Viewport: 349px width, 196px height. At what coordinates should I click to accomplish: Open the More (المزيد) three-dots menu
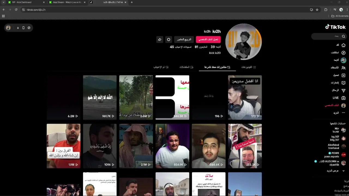click(343, 113)
